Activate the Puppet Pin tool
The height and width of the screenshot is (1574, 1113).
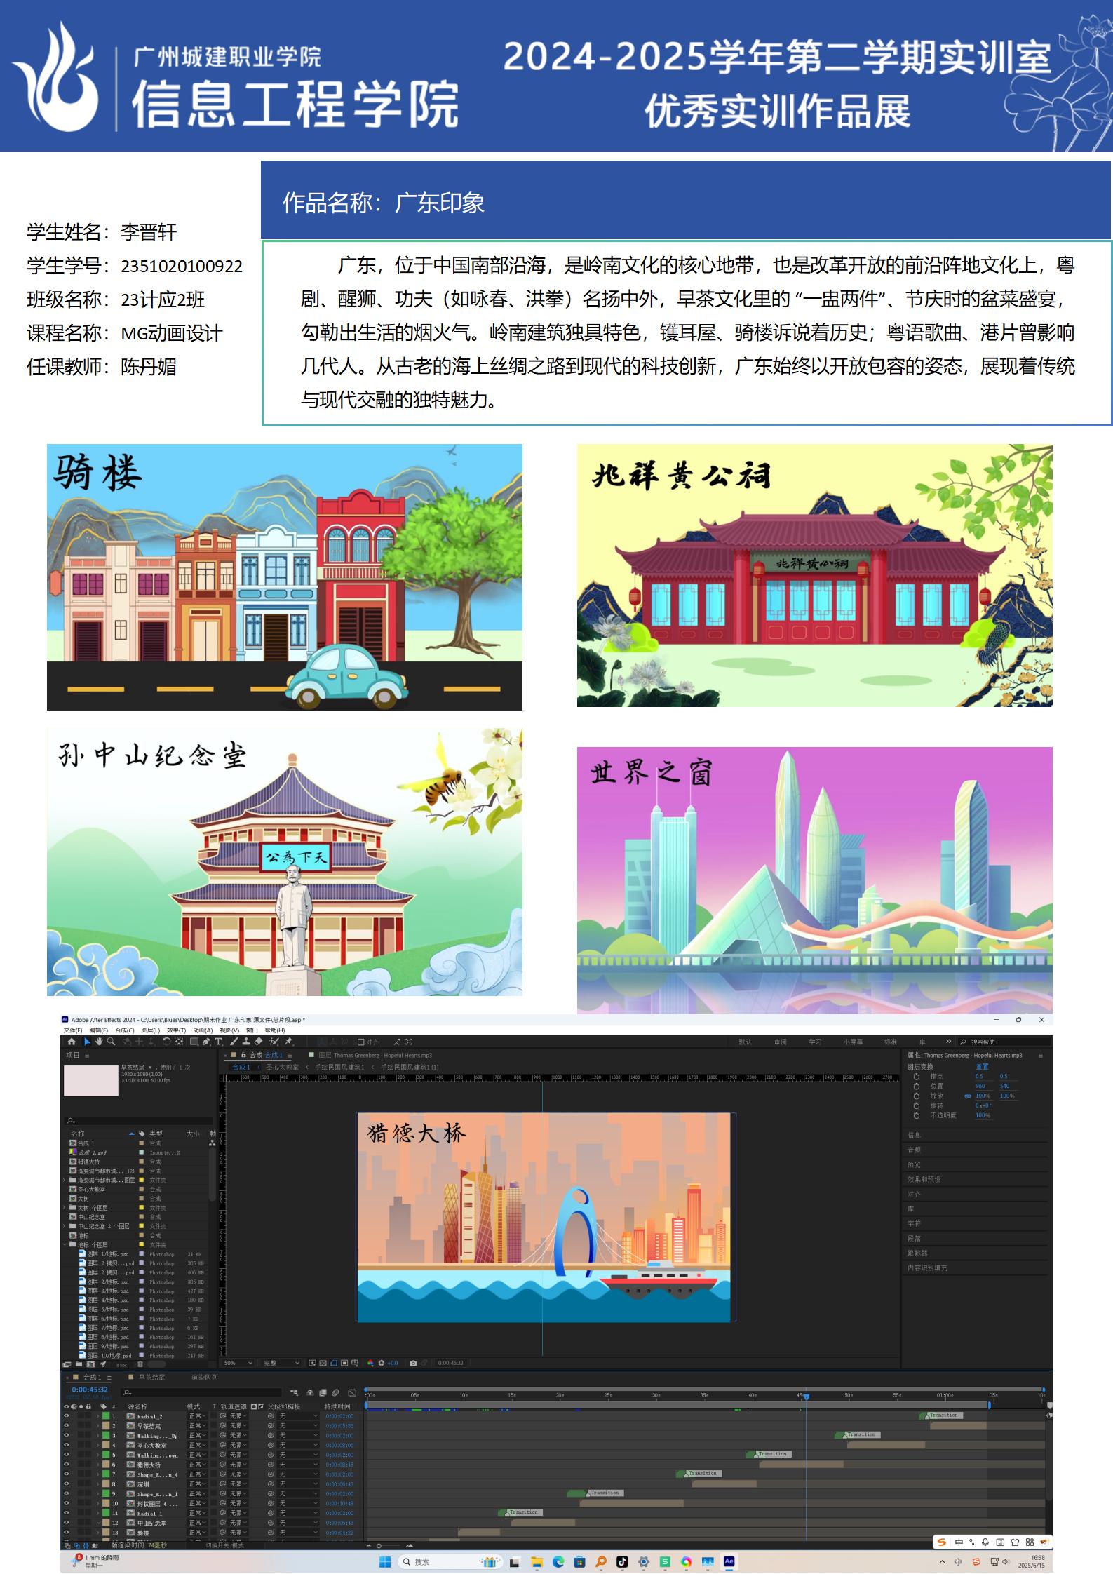click(x=288, y=1042)
